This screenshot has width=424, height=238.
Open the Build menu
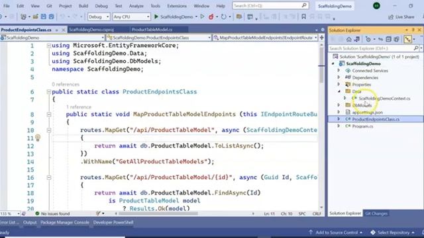tap(83, 6)
